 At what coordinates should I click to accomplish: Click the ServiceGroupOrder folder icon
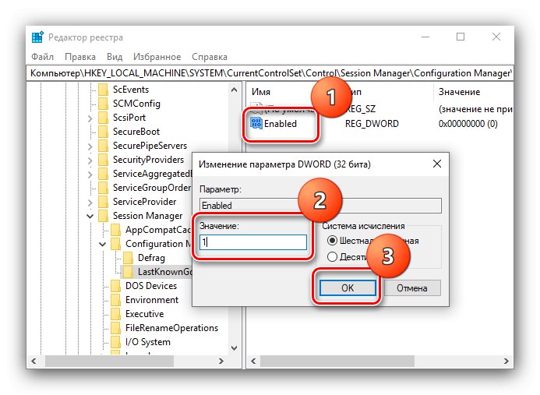pos(103,188)
